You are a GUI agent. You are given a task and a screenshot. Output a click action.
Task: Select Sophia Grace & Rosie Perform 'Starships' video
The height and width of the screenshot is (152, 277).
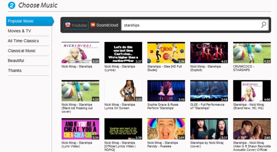tap(166, 90)
